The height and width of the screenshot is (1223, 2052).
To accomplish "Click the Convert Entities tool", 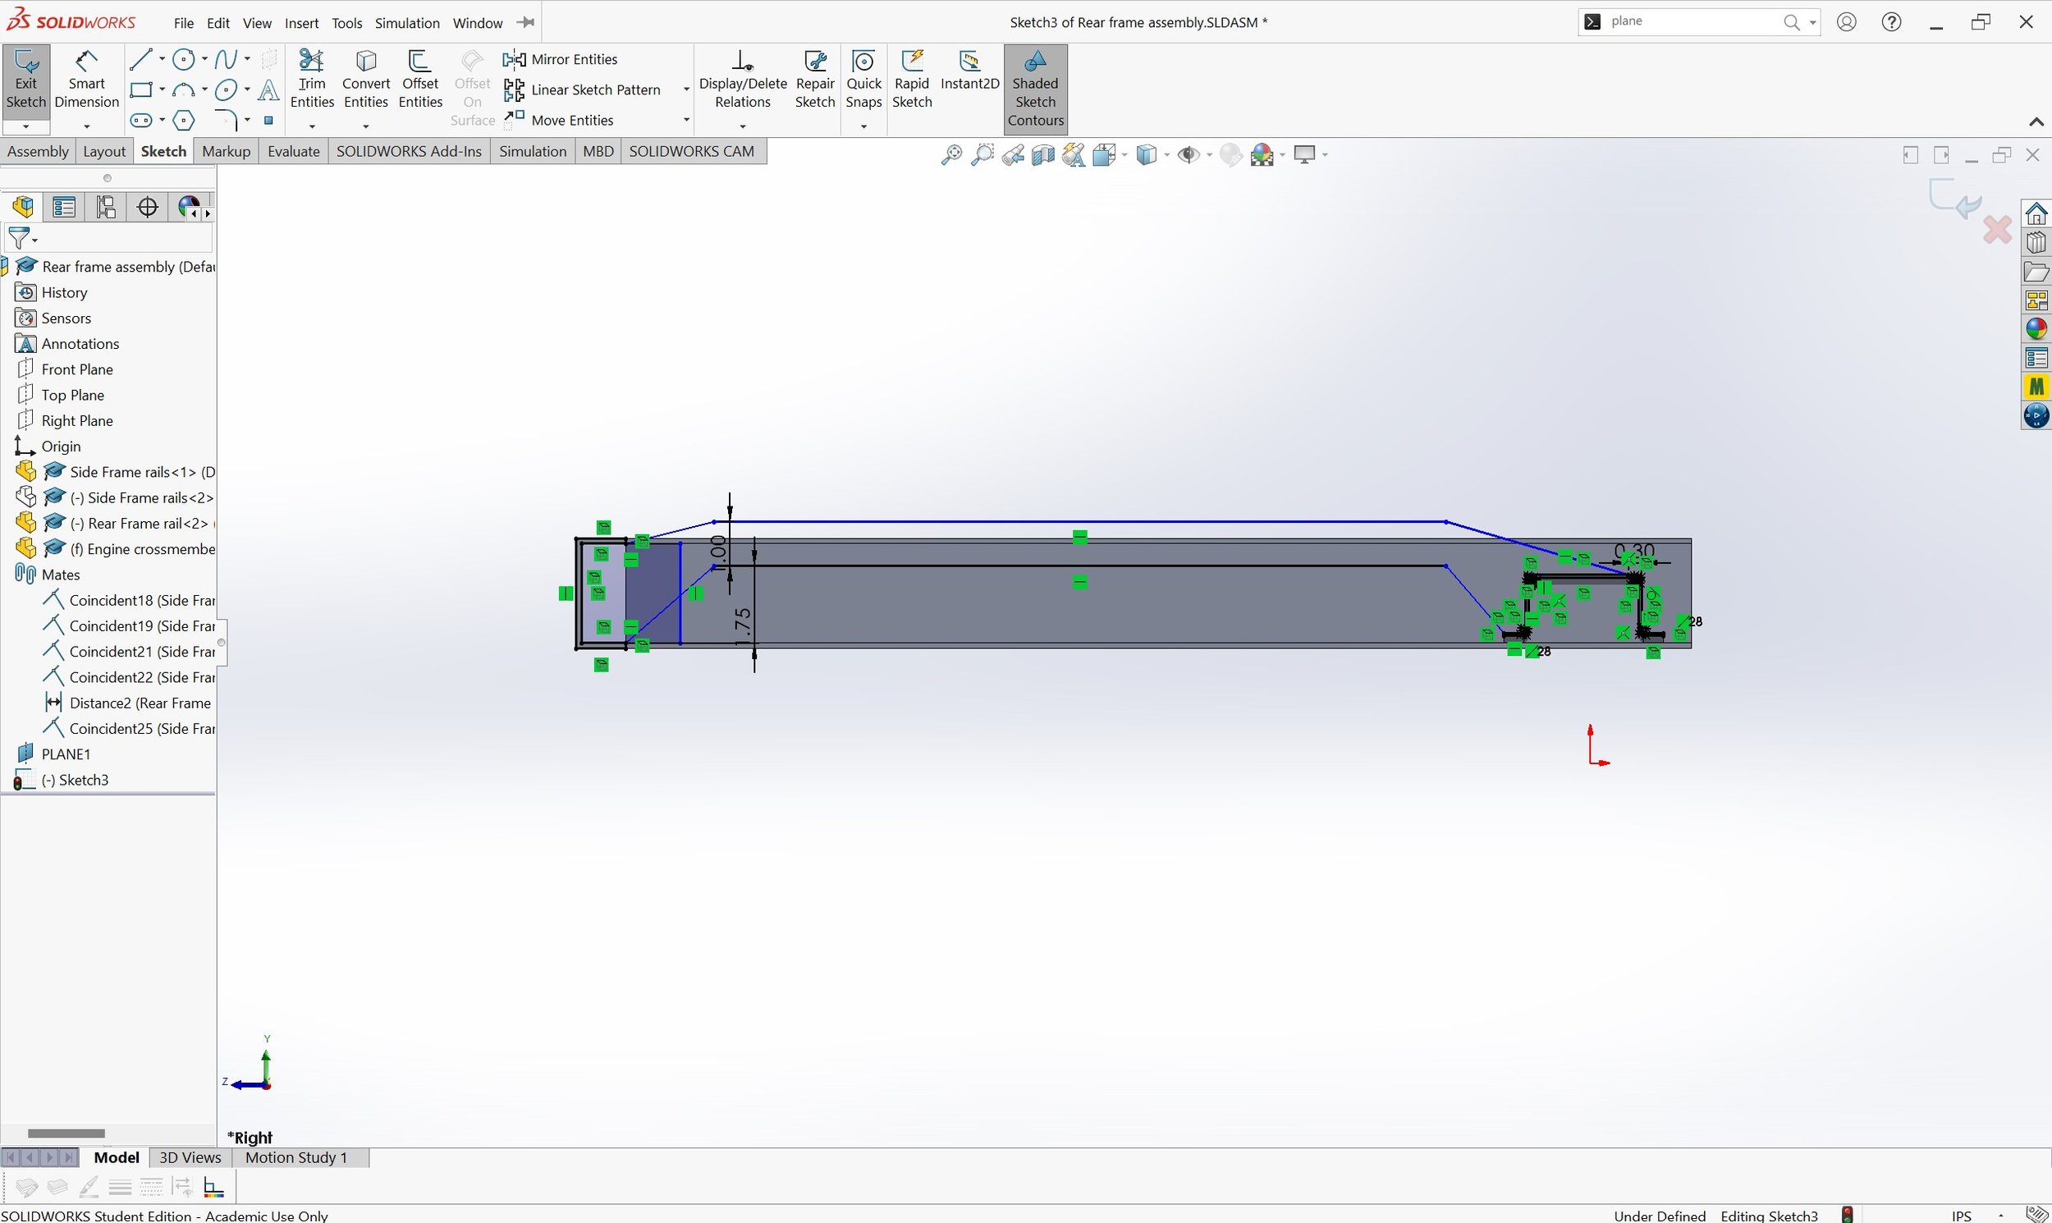I will pos(366,80).
